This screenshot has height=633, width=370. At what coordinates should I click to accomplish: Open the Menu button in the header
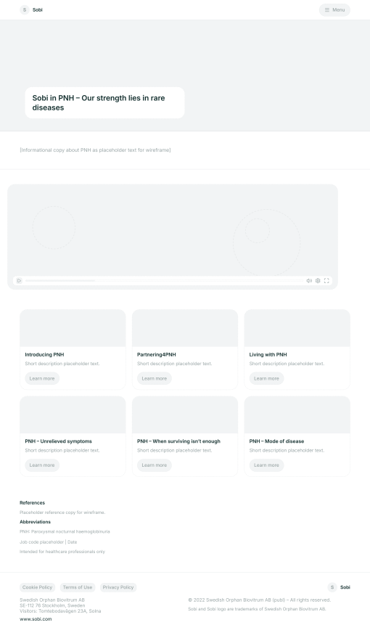pos(334,9)
